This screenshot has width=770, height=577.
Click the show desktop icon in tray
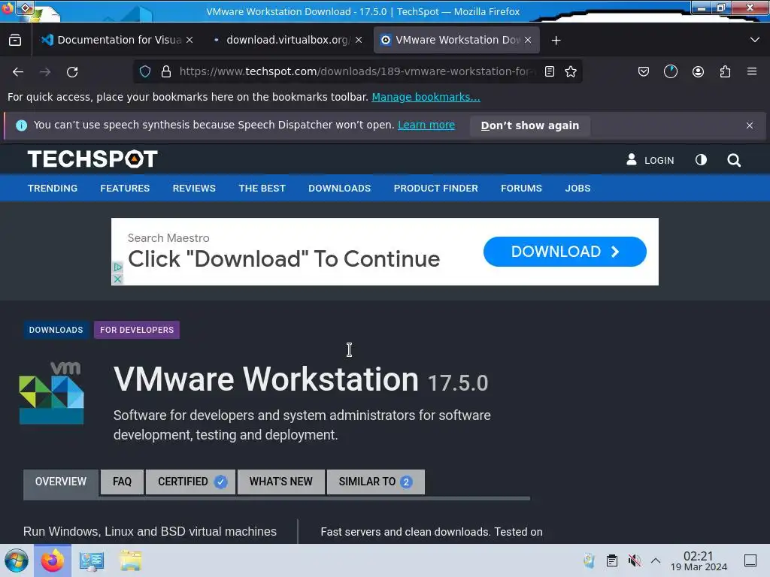tap(750, 560)
